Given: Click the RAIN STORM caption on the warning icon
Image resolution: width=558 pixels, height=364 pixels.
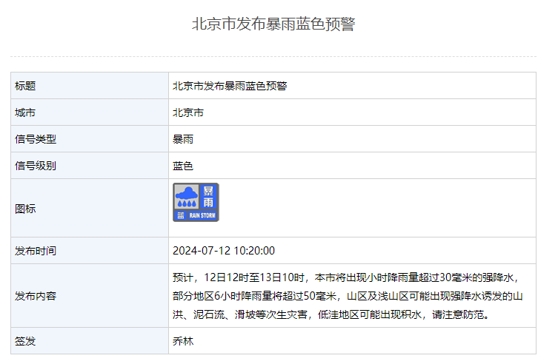Looking at the screenshot, I should pyautogui.click(x=202, y=215).
